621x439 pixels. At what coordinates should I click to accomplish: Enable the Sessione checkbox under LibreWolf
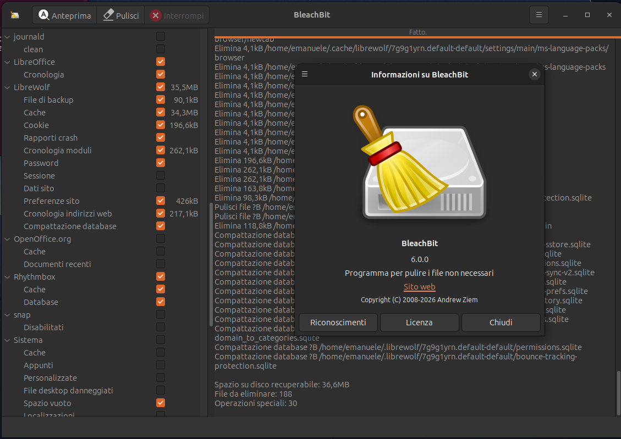tap(160, 175)
